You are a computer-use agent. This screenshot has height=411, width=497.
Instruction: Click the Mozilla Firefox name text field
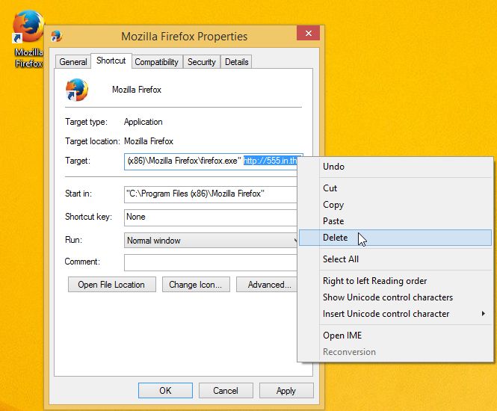coord(137,90)
